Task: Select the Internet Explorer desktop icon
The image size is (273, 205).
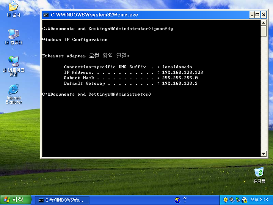Action: 14,94
